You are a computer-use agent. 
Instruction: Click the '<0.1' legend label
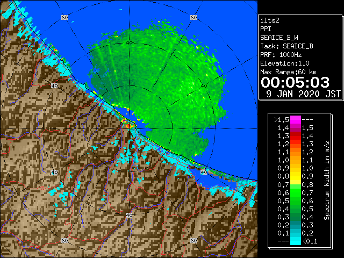coord(310,241)
